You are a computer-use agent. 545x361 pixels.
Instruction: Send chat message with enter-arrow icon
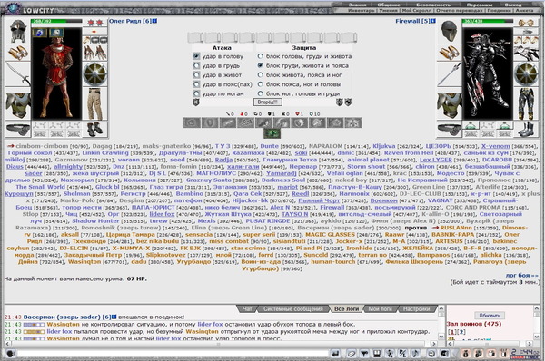(335, 354)
